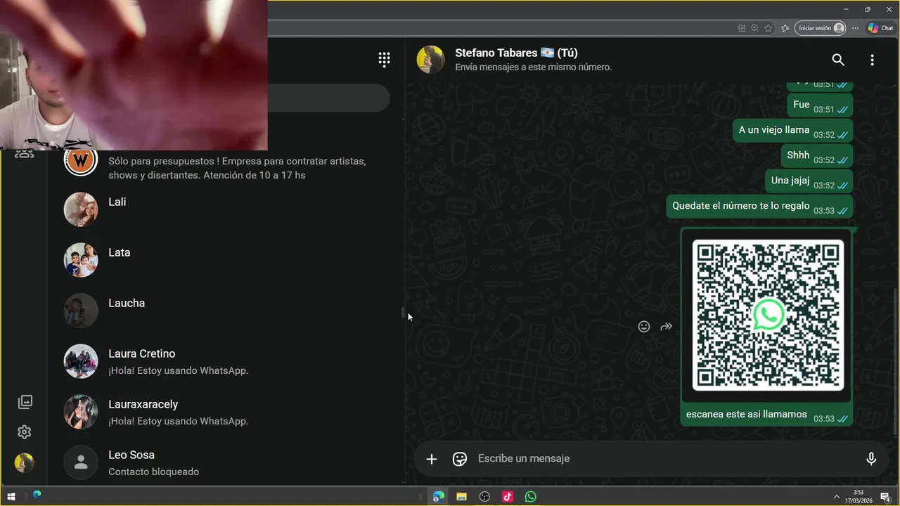Open the WhatsApp dial pad grid icon
The width and height of the screenshot is (900, 506).
pos(384,60)
